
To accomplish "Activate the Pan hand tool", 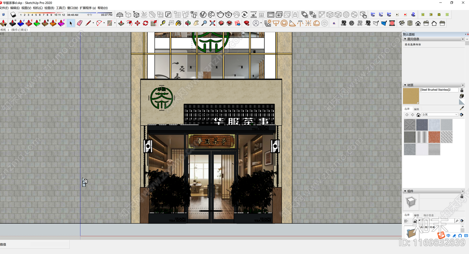I will pos(196,23).
